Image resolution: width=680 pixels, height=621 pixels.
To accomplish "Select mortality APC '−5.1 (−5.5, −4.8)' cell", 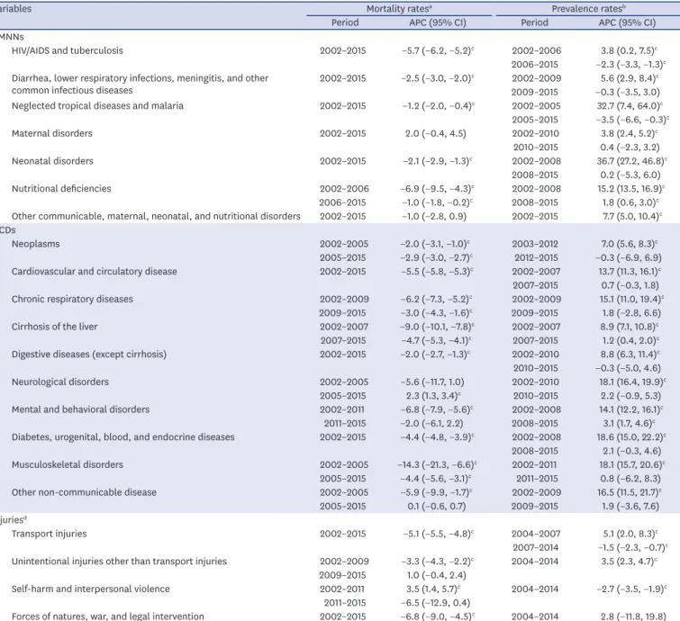I will [x=438, y=534].
